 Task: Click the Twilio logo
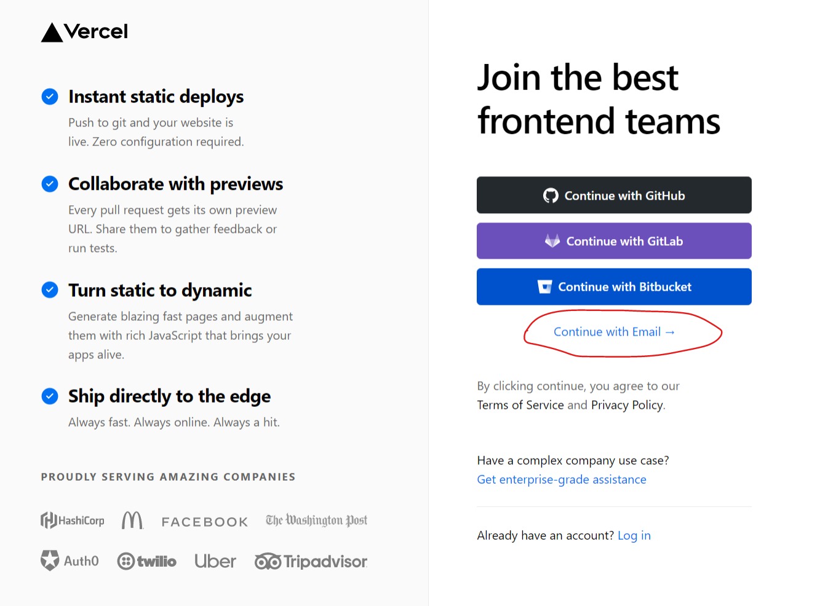point(147,561)
